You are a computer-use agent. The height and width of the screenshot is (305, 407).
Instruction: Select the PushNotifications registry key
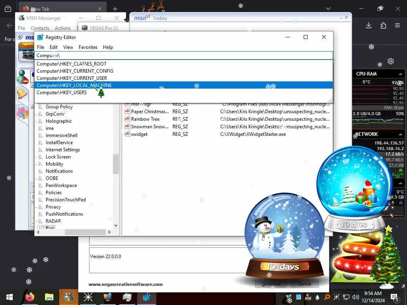click(x=64, y=214)
